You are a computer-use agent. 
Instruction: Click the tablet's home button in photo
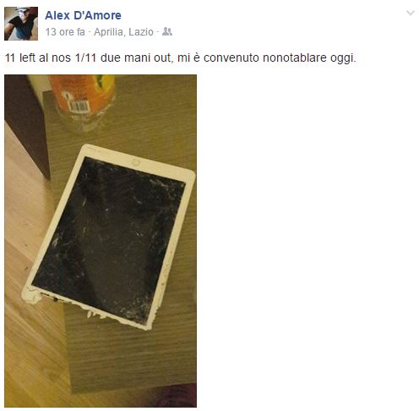(137, 162)
